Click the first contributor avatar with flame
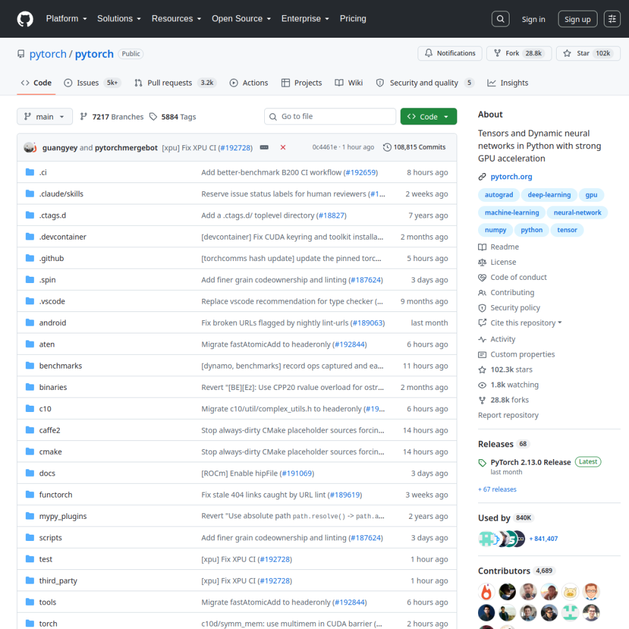 pyautogui.click(x=486, y=592)
